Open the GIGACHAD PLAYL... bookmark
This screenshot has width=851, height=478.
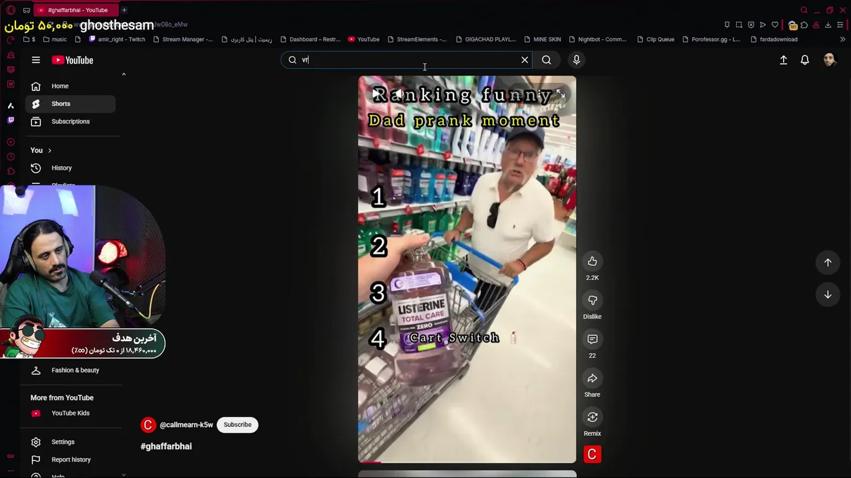pyautogui.click(x=485, y=39)
